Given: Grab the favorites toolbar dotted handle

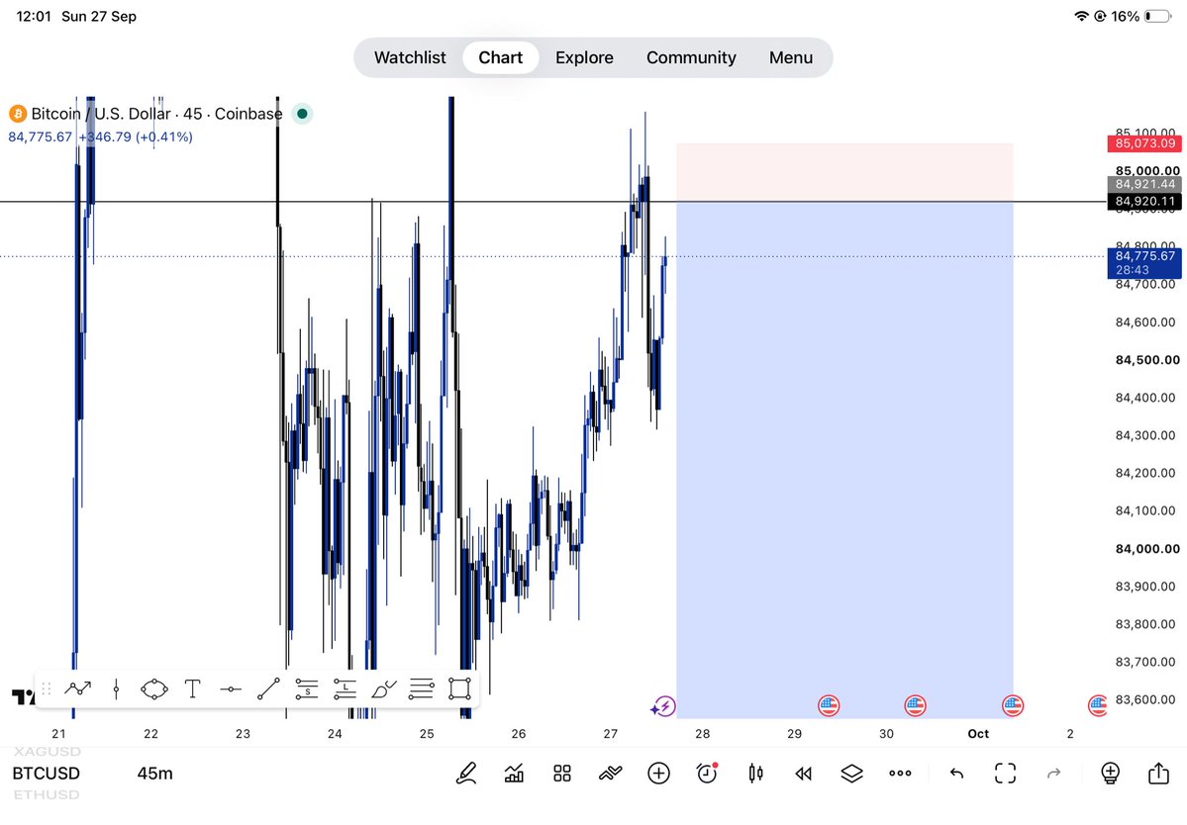Looking at the screenshot, I should (47, 688).
